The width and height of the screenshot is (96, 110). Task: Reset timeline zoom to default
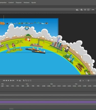pos(80,81)
